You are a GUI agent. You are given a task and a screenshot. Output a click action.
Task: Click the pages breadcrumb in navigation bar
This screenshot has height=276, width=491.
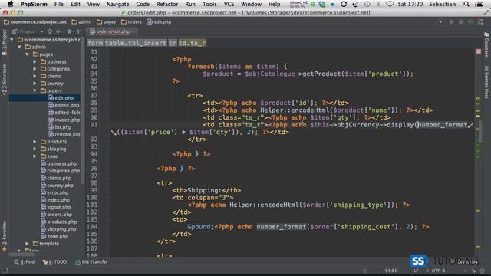tap(106, 22)
